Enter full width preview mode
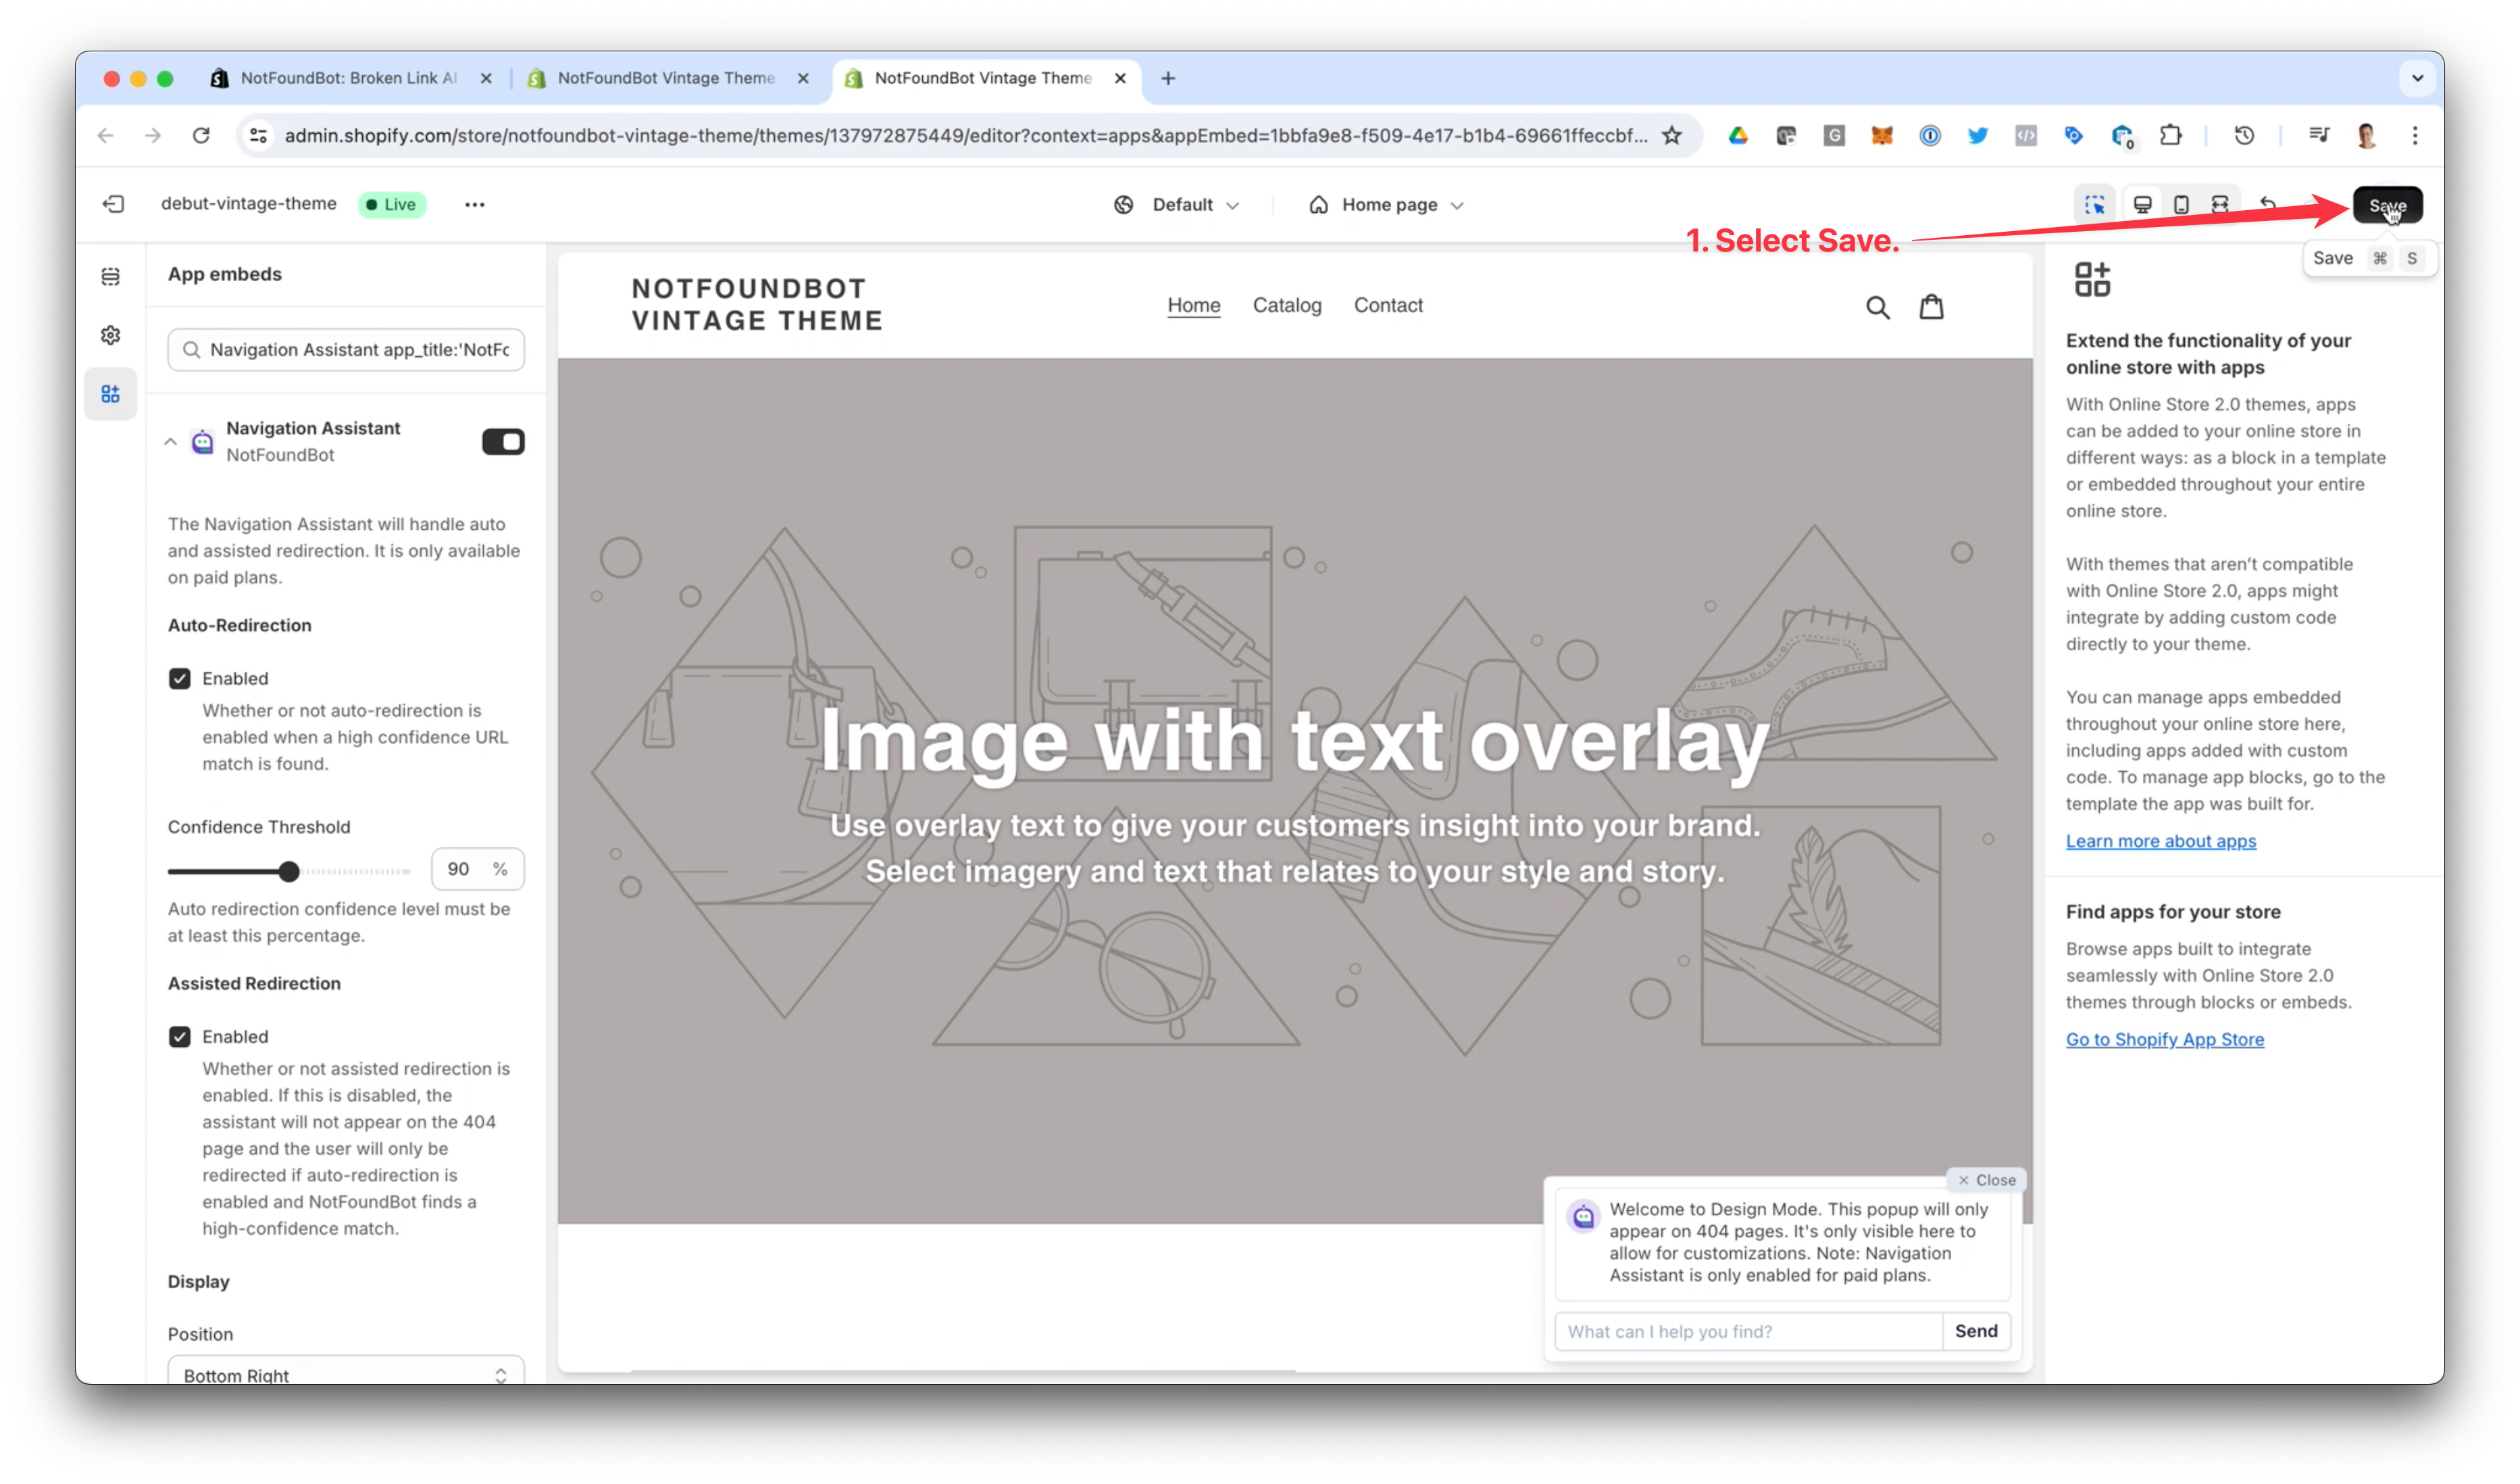Screen dimensions: 2520x1484 pos(2220,204)
